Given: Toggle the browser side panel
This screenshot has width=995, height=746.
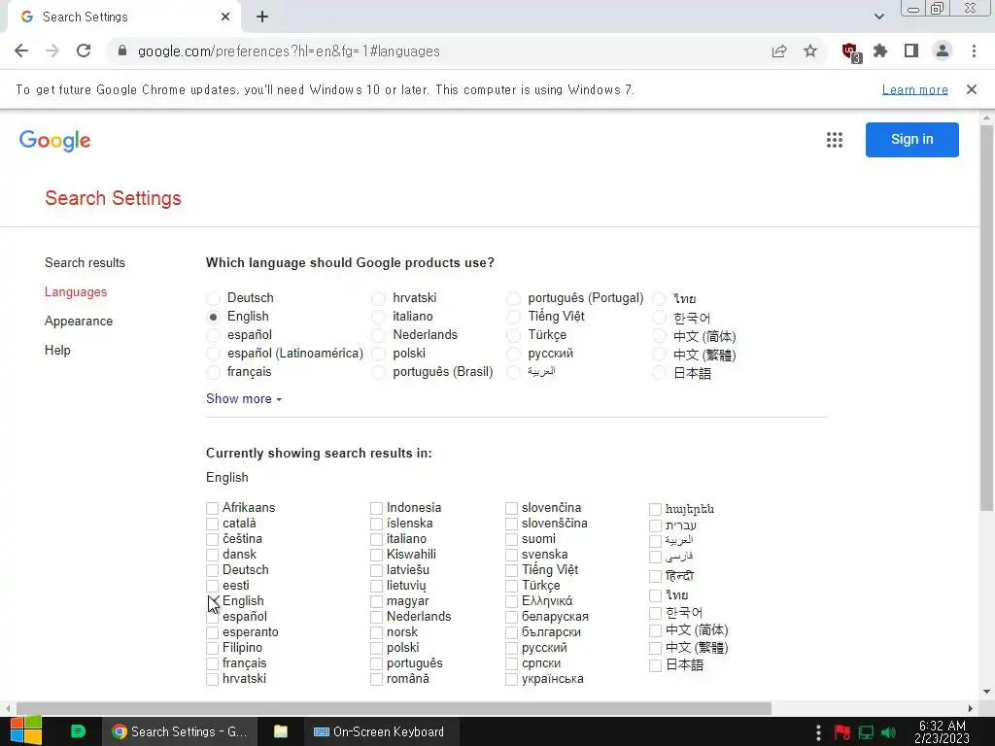Looking at the screenshot, I should 911,51.
